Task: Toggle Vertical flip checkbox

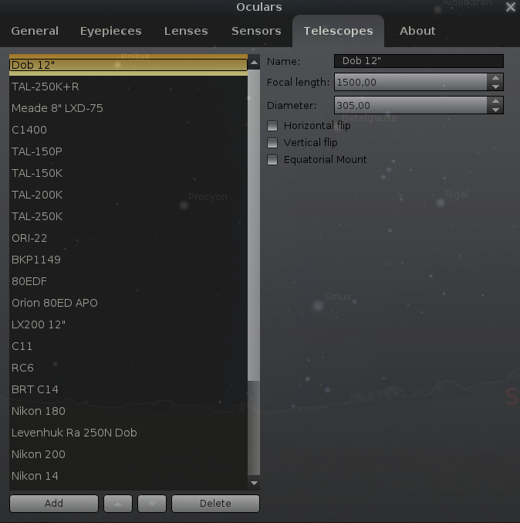Action: [272, 143]
